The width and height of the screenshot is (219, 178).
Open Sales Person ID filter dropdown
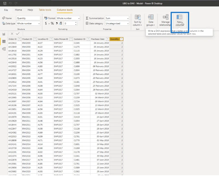71,39
